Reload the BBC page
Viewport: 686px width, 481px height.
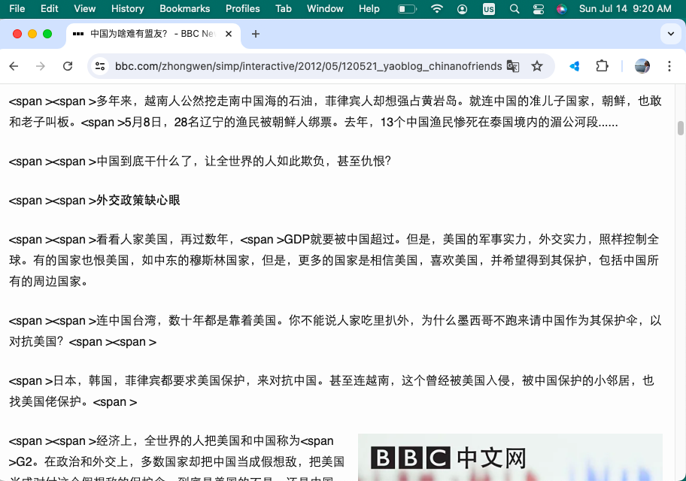click(68, 66)
